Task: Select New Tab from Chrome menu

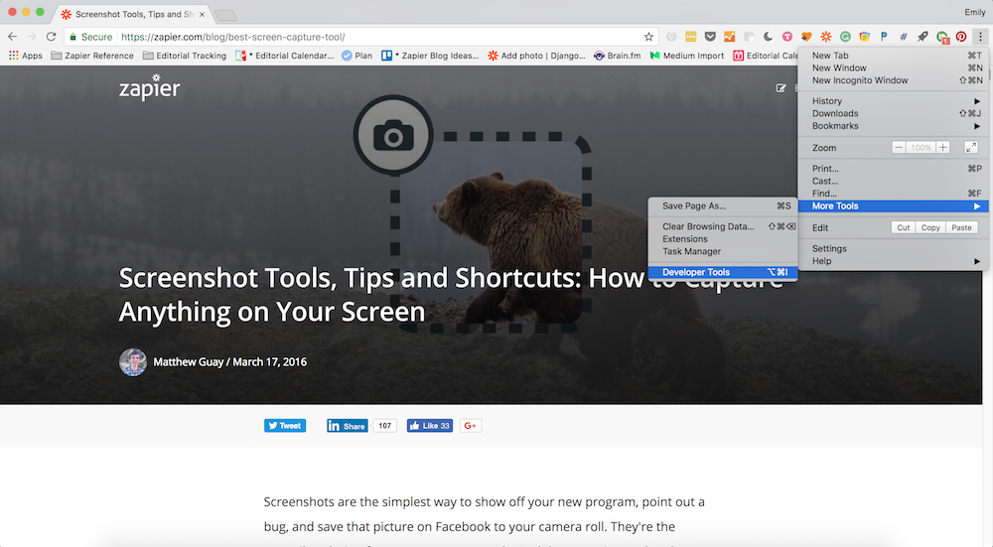Action: pos(896,56)
